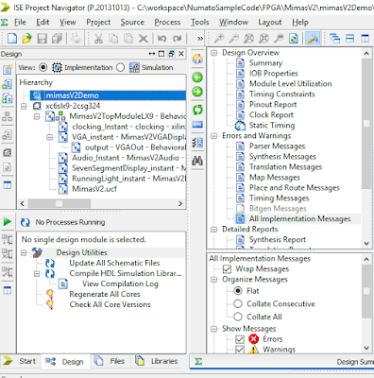Click the Undo toolbar icon
This screenshot has width=374, height=378.
[x=161, y=39]
